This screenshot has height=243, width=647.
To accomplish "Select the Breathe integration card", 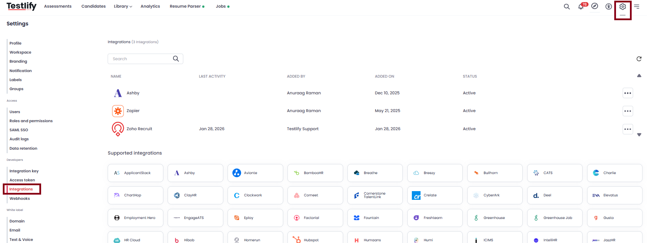I will (x=375, y=173).
